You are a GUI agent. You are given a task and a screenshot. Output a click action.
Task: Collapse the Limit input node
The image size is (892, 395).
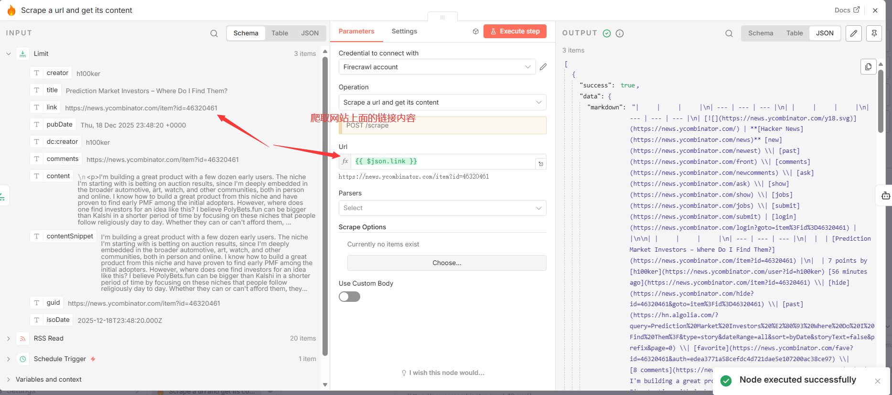tap(9, 53)
